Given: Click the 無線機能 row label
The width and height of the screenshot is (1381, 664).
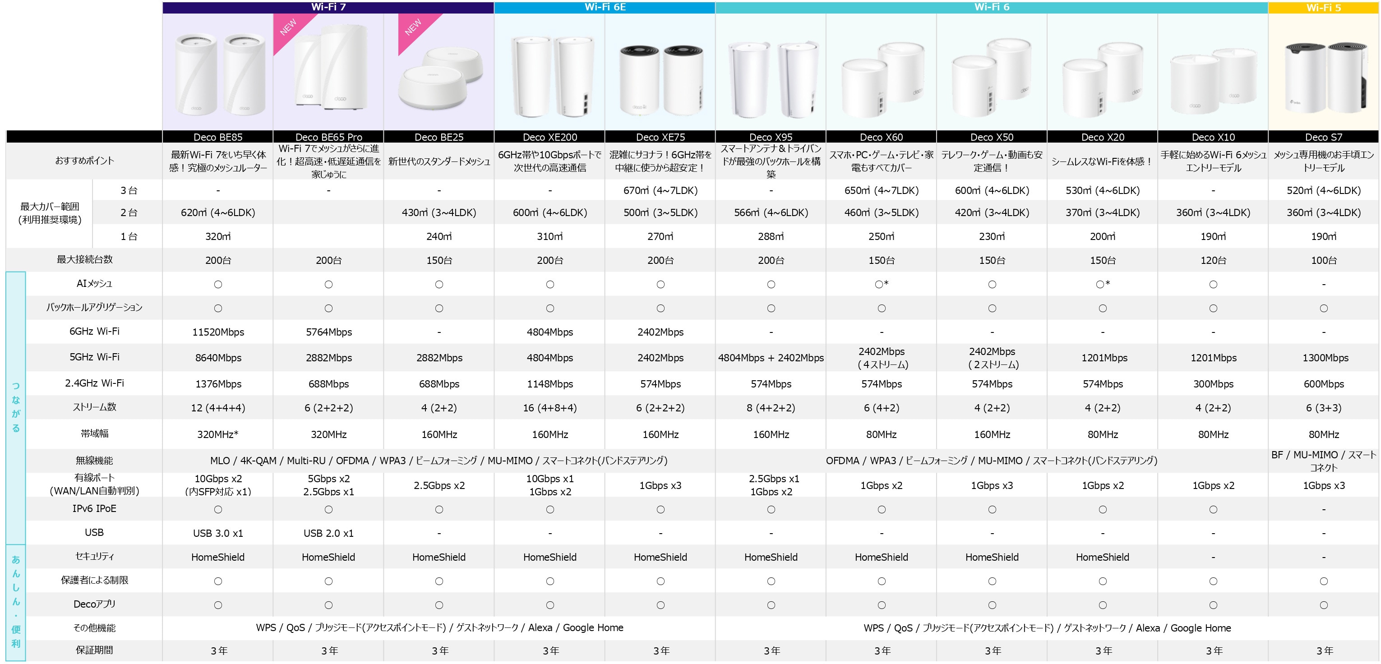Looking at the screenshot, I should tap(94, 461).
